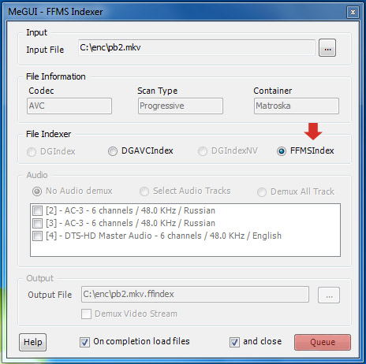
Task: Click the Output File path field
Action: (195, 295)
